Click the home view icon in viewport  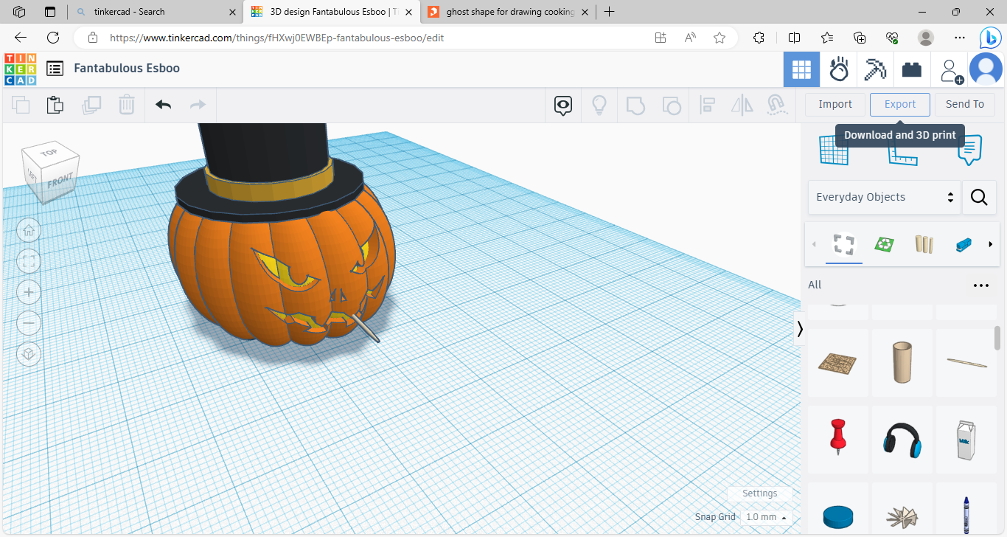tap(28, 230)
